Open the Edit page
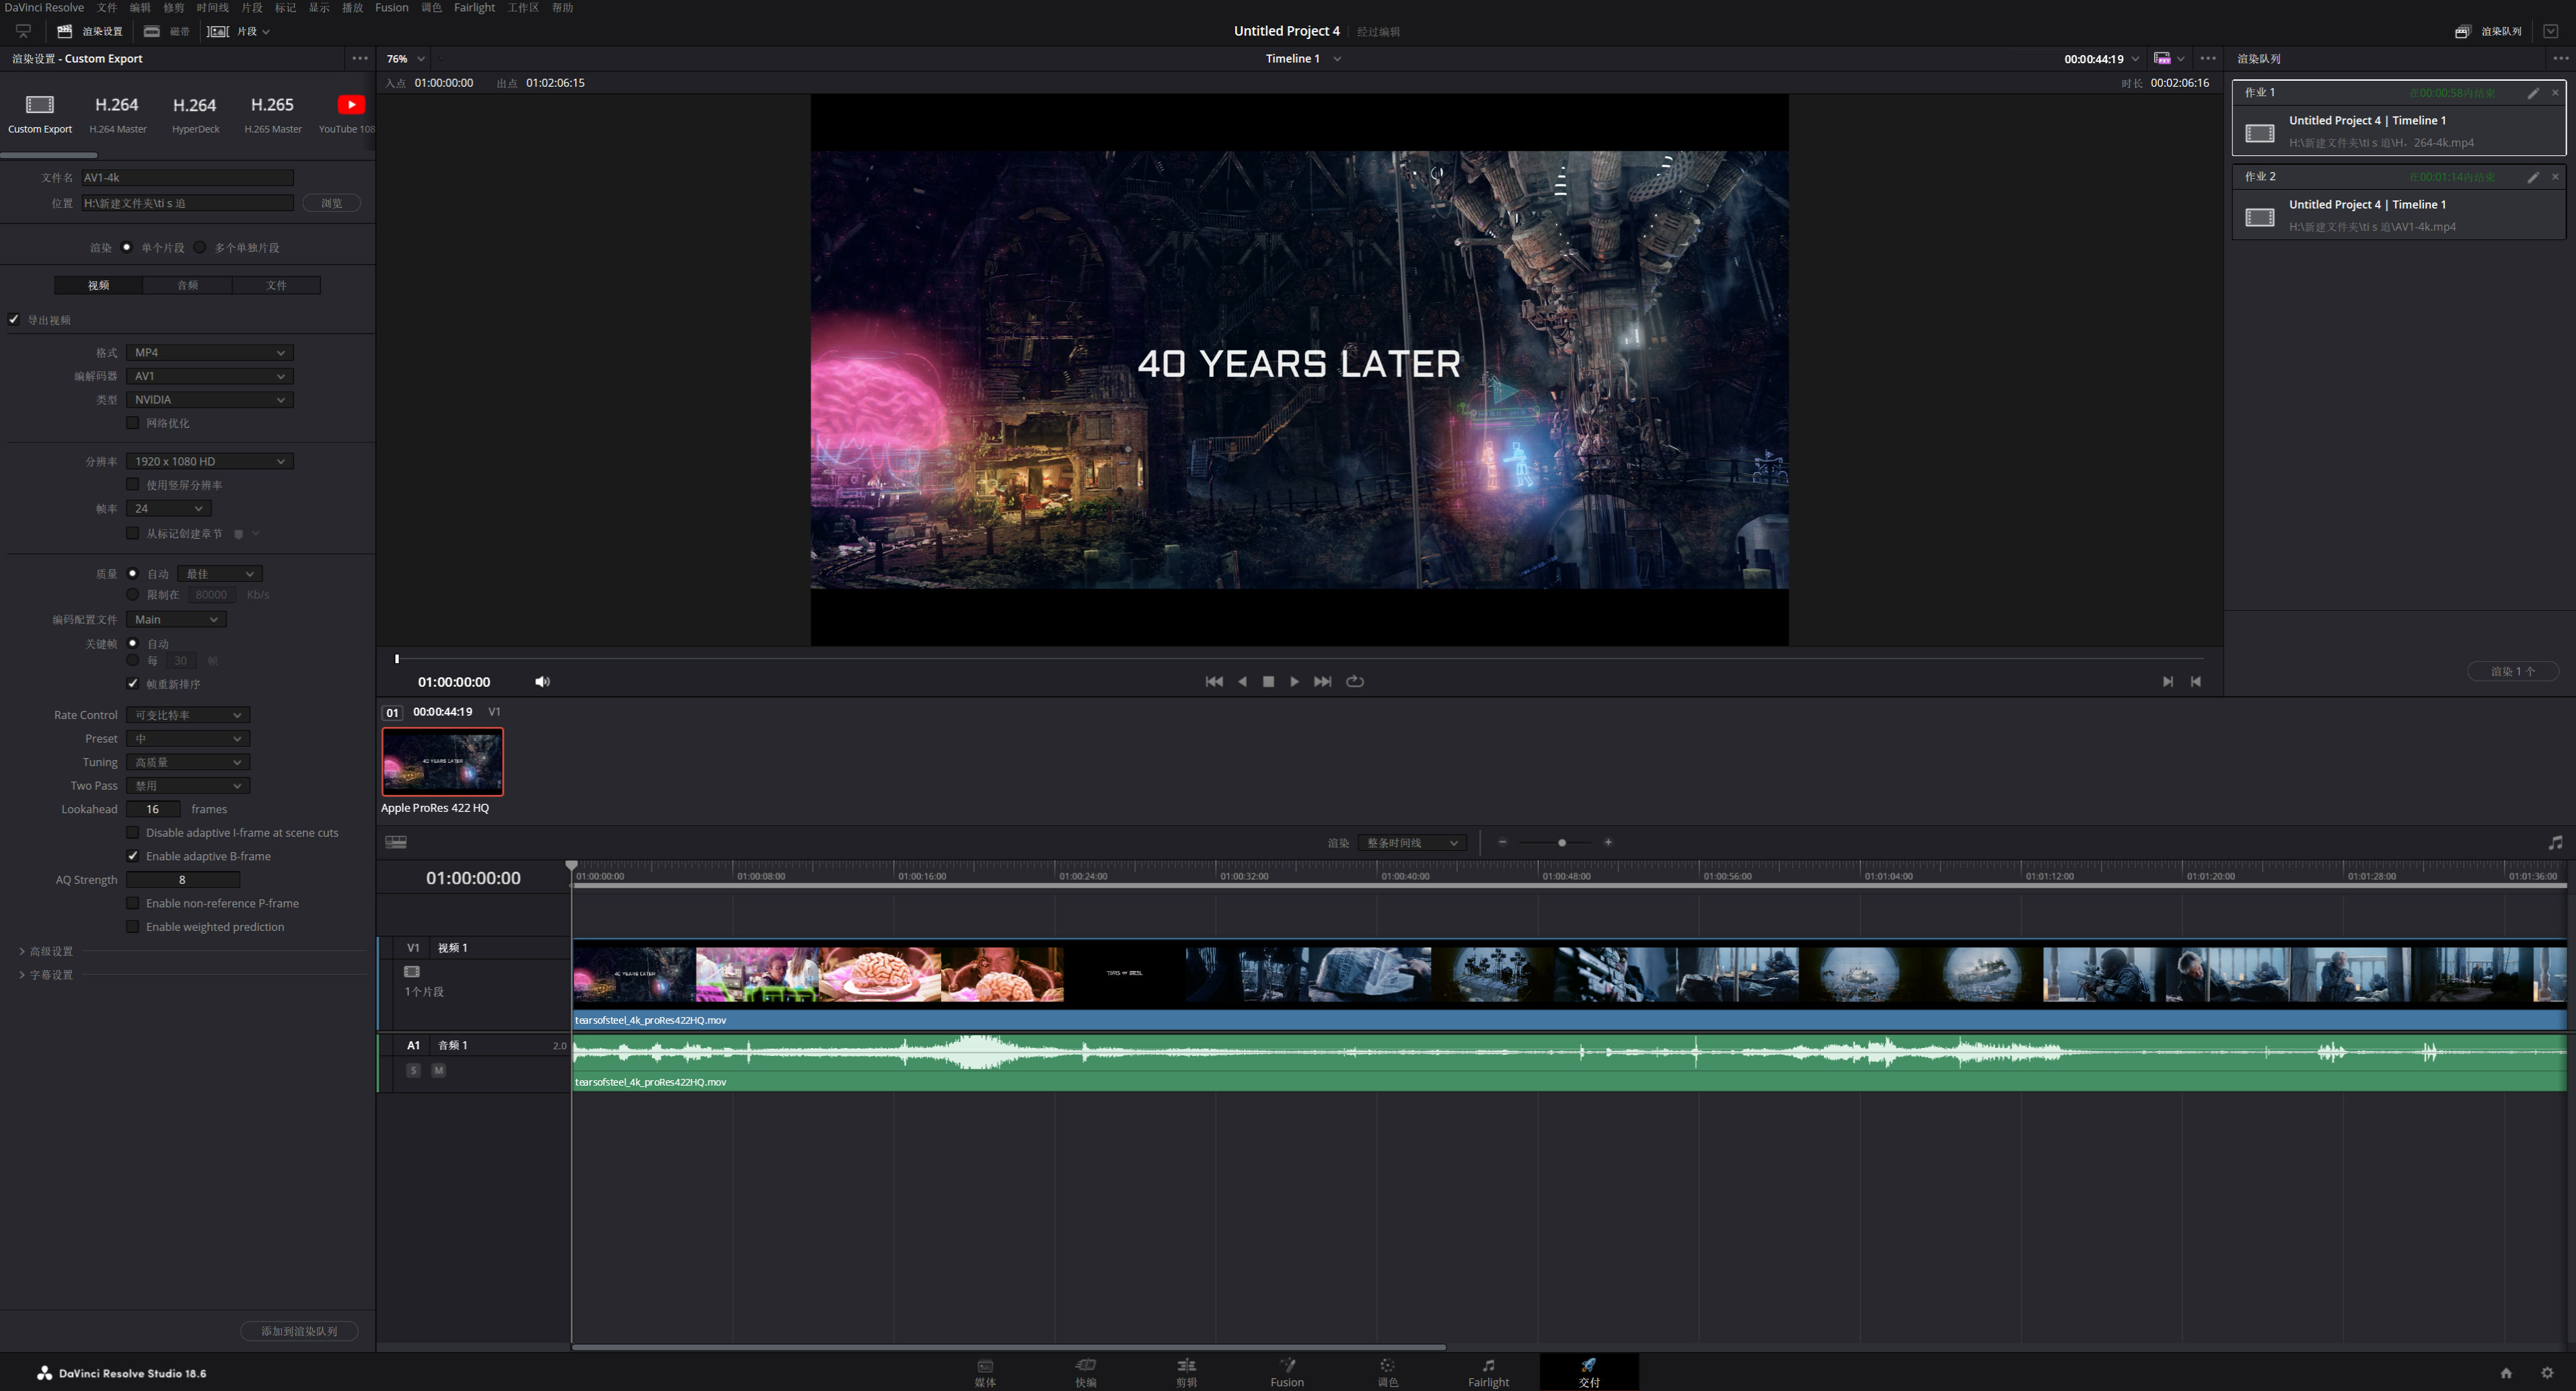 1186,1372
